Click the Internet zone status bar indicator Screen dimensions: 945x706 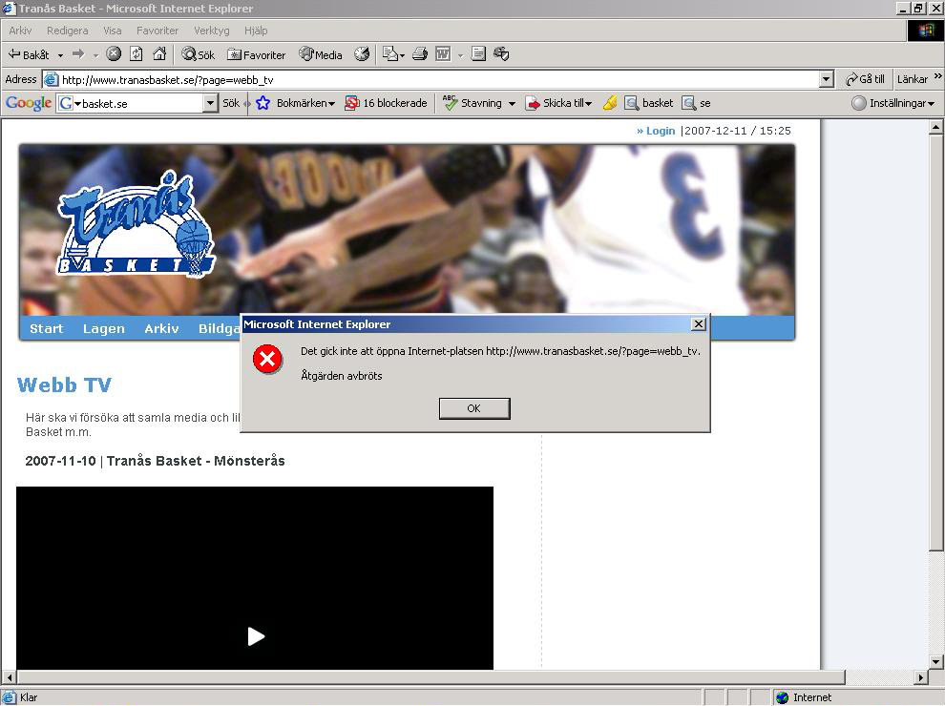click(804, 697)
